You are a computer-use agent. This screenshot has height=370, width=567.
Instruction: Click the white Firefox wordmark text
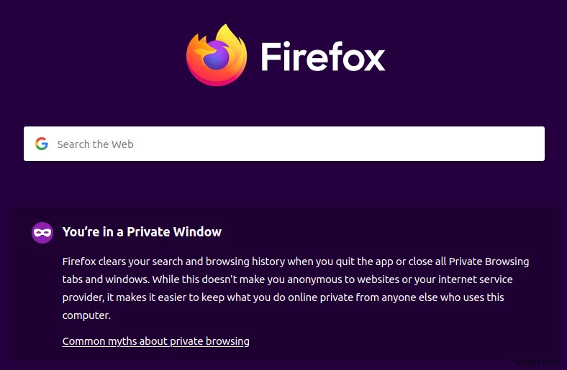(323, 56)
